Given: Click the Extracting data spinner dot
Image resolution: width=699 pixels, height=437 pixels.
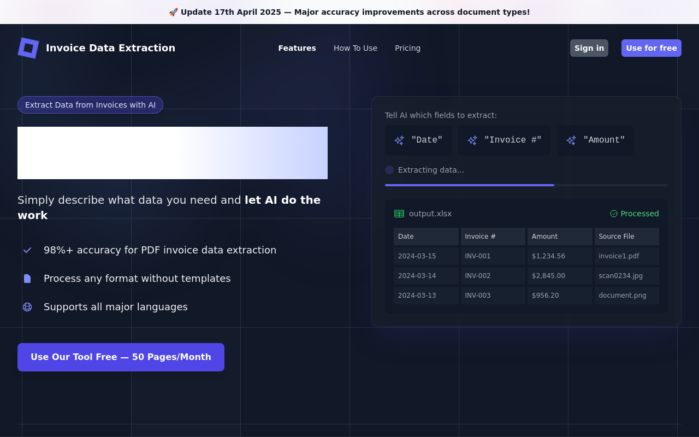Looking at the screenshot, I should (389, 170).
